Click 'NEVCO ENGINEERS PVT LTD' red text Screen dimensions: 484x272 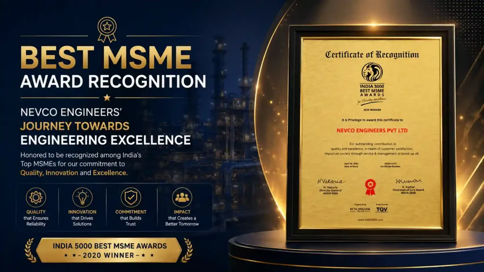(x=372, y=130)
